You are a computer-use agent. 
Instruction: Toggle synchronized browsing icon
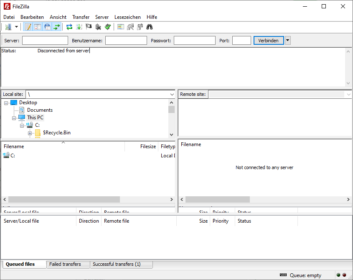[140, 27]
